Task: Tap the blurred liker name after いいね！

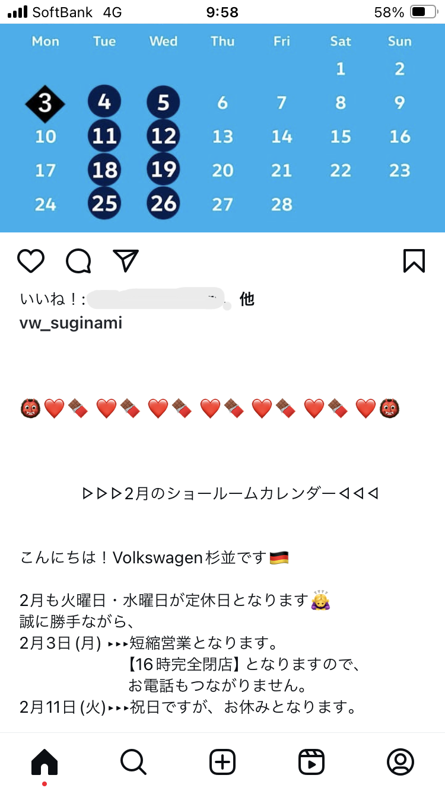Action: [x=159, y=298]
